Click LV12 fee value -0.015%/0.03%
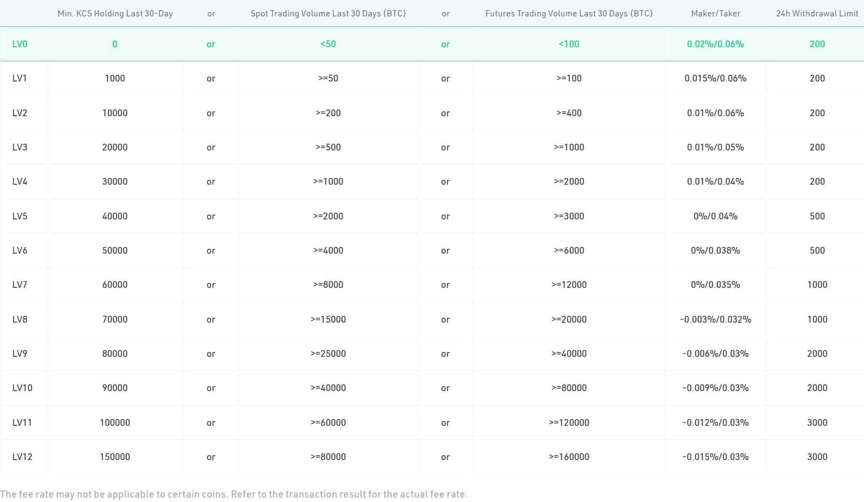Image resolution: width=864 pixels, height=502 pixels. pyautogui.click(x=715, y=457)
